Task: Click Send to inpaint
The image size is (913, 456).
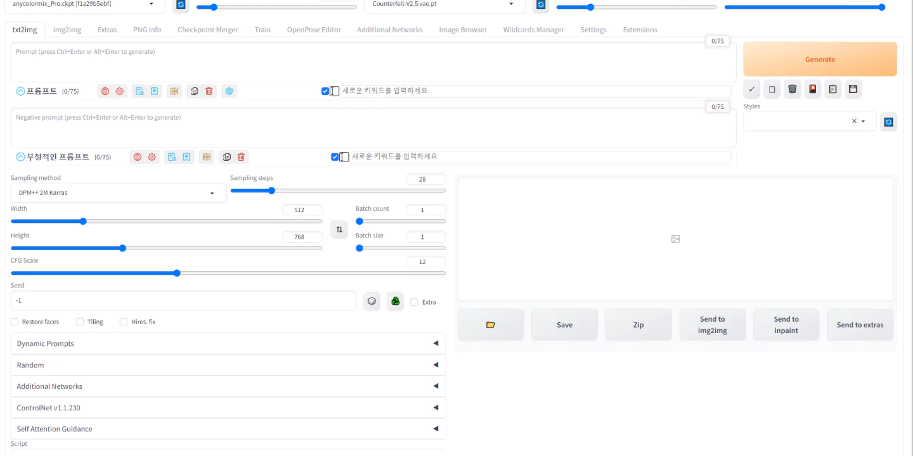Action: pyautogui.click(x=786, y=325)
